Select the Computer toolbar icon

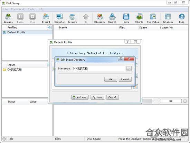(x=59, y=18)
